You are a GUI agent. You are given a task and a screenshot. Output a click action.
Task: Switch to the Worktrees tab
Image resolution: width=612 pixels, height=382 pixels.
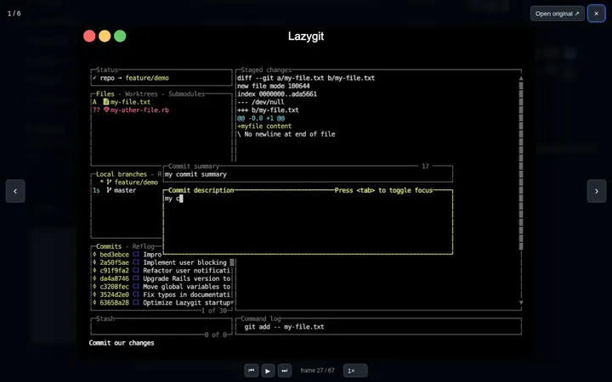(x=141, y=94)
